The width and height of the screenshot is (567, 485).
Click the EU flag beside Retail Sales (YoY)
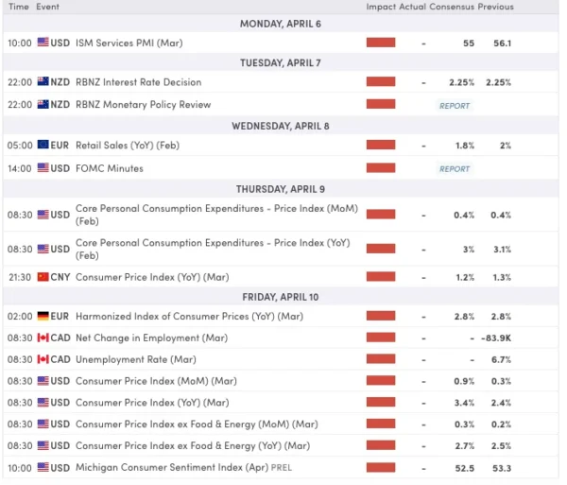(x=43, y=145)
